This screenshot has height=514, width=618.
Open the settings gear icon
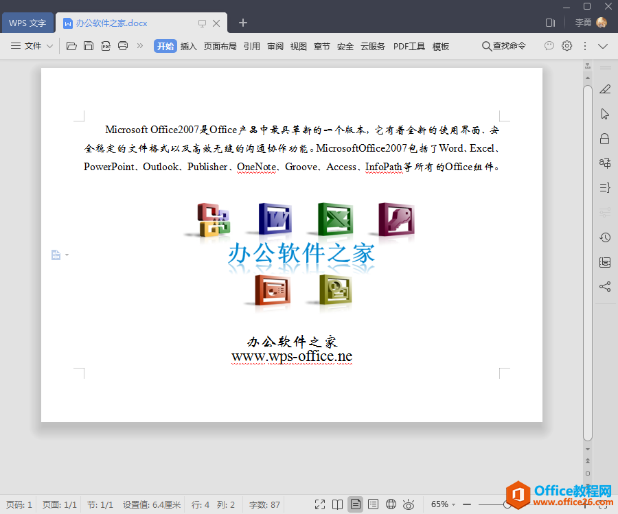point(566,46)
